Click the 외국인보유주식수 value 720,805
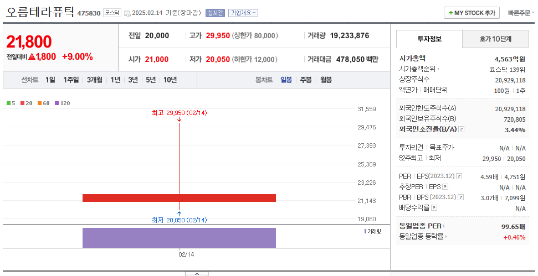 pyautogui.click(x=515, y=119)
